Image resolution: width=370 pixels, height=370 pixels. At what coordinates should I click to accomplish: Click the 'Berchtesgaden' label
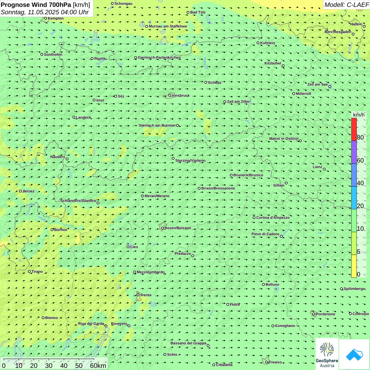coord(338,32)
